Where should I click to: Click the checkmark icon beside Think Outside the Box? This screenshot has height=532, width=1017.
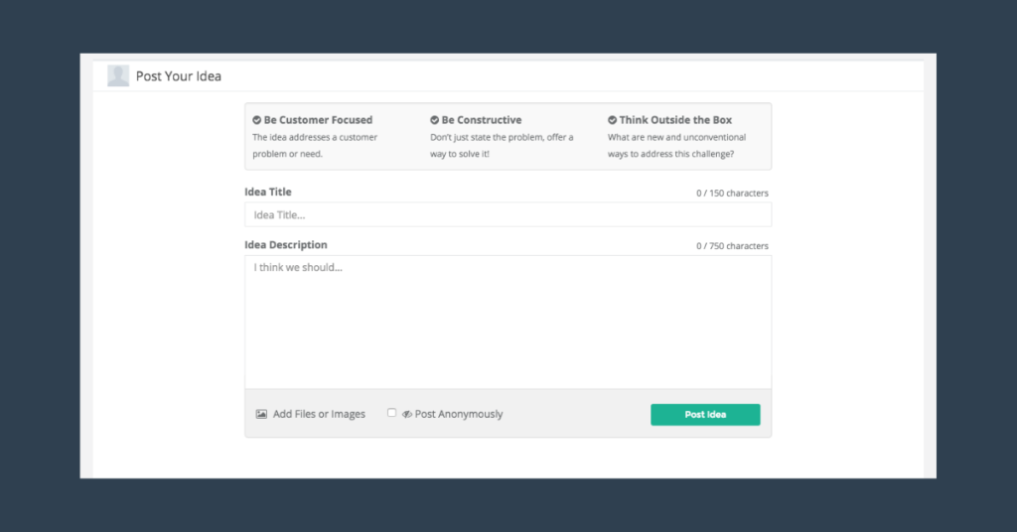[612, 120]
